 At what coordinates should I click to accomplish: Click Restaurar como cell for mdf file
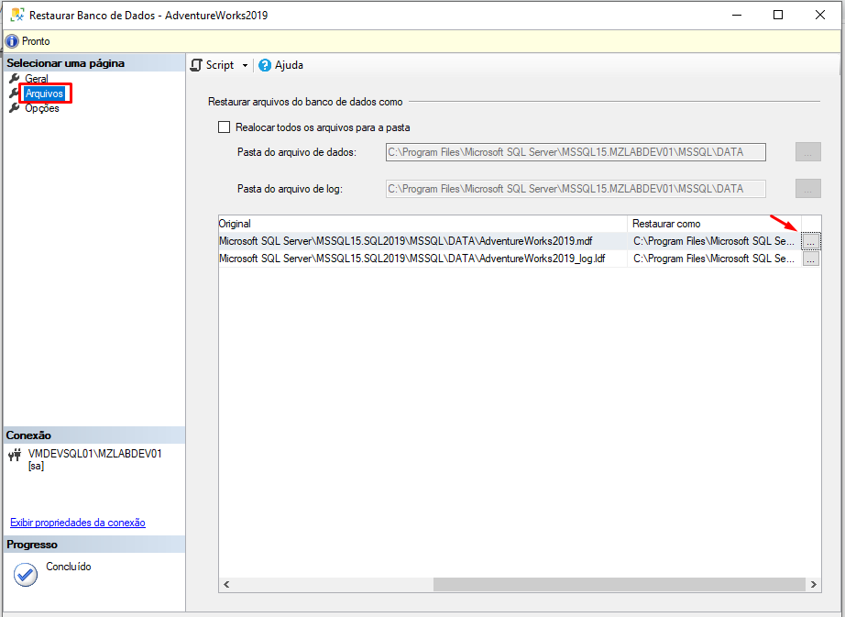[714, 241]
